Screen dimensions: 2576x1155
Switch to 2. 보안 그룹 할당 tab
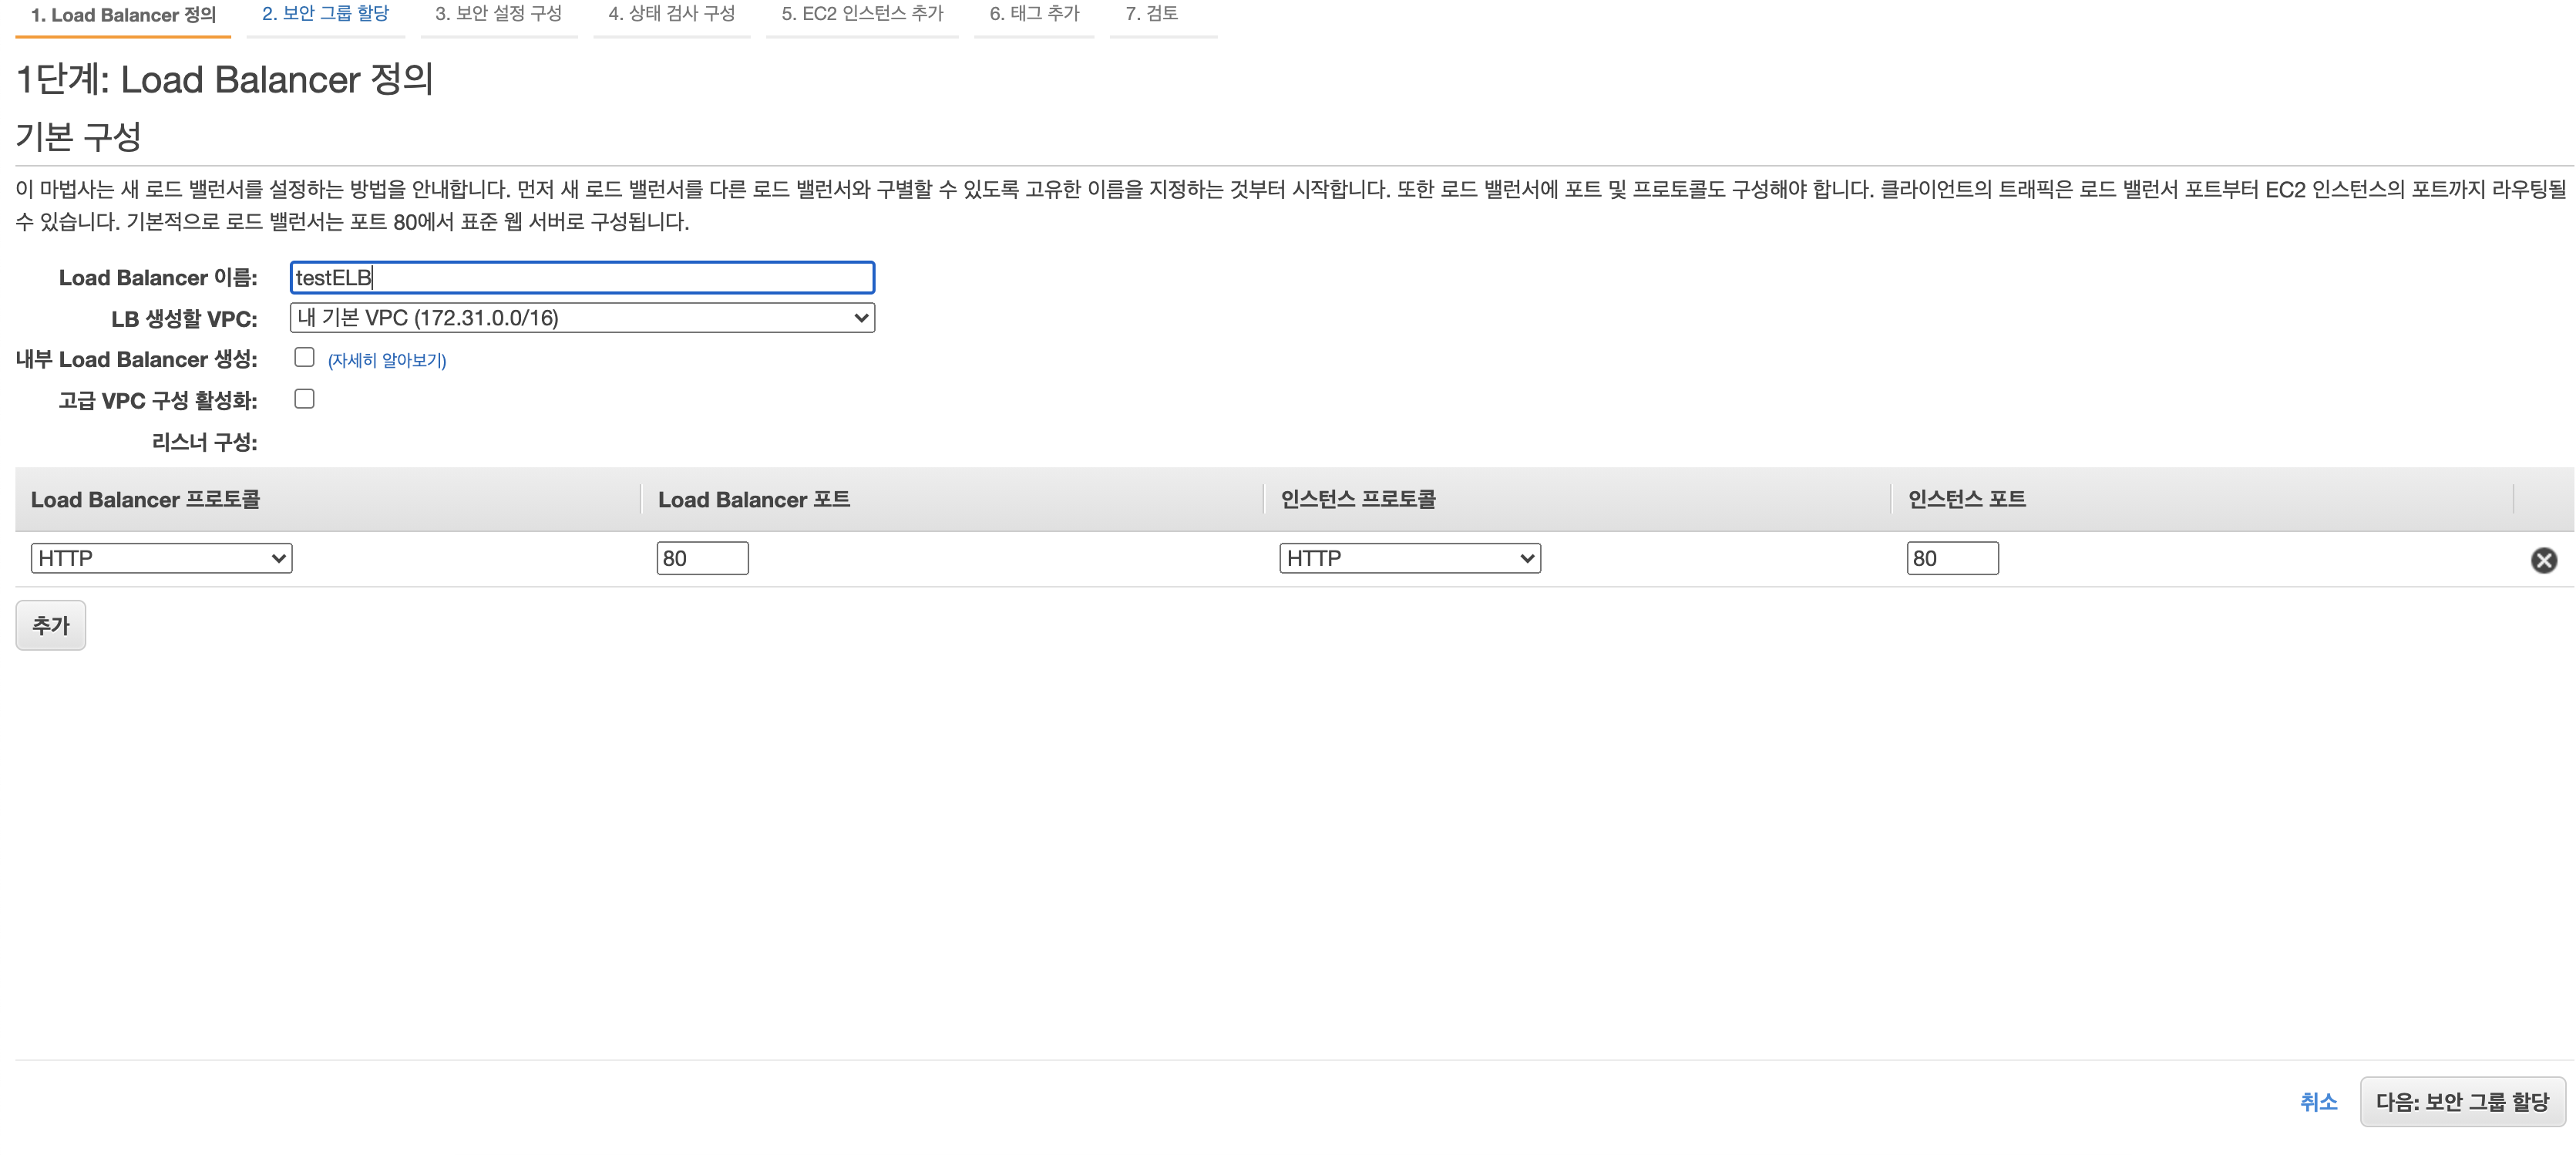pos(325,14)
